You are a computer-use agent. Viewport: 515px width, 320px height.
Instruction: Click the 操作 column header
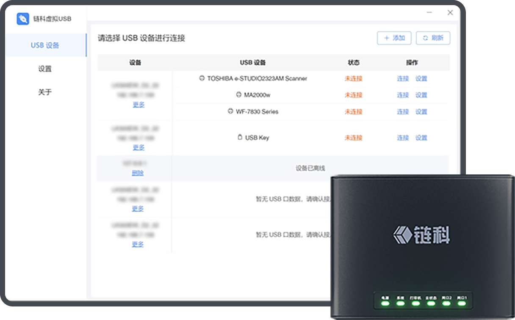pyautogui.click(x=412, y=62)
